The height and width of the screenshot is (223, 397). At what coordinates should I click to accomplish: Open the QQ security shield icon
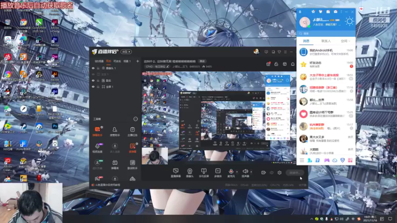coord(342,160)
